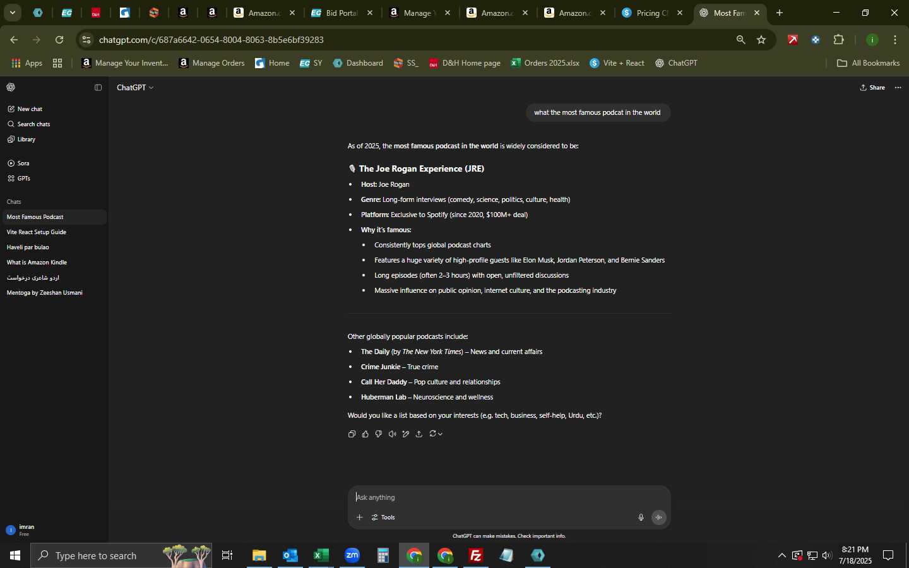
Task: Close the Most Famous Podcast tab
Action: click(x=757, y=13)
